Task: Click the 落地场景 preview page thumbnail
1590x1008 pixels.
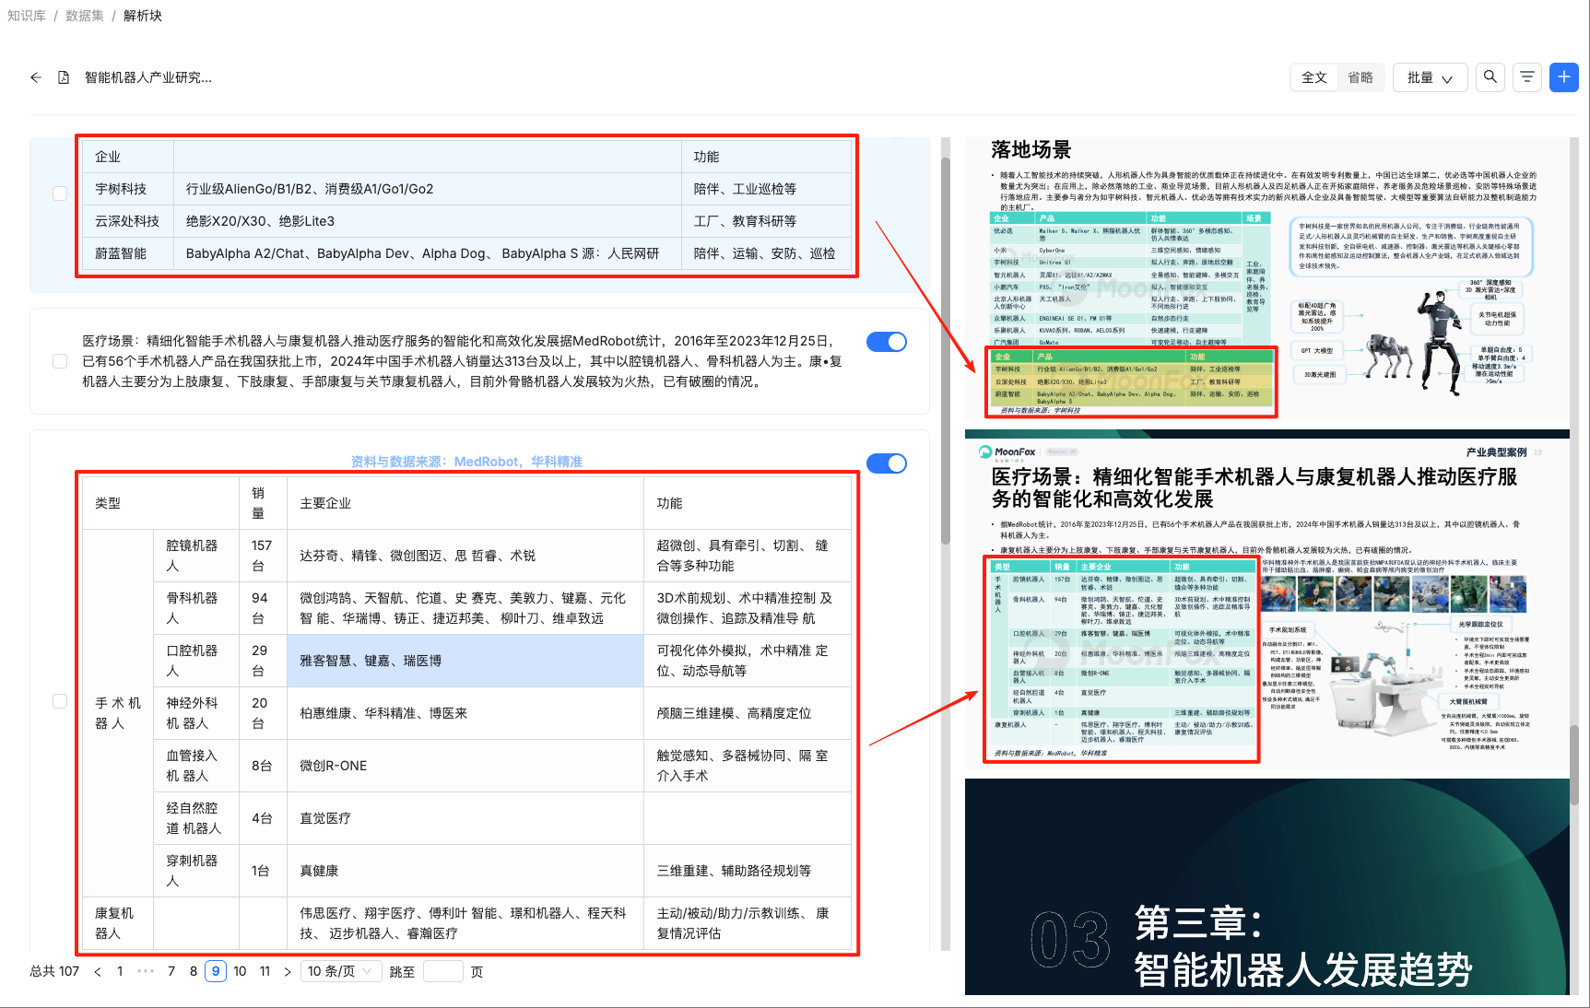Action: pyautogui.click(x=1266, y=278)
